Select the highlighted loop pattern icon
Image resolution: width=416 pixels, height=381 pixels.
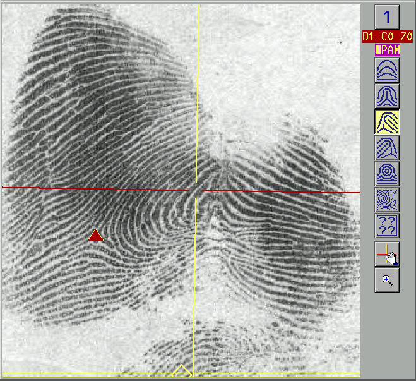(387, 122)
